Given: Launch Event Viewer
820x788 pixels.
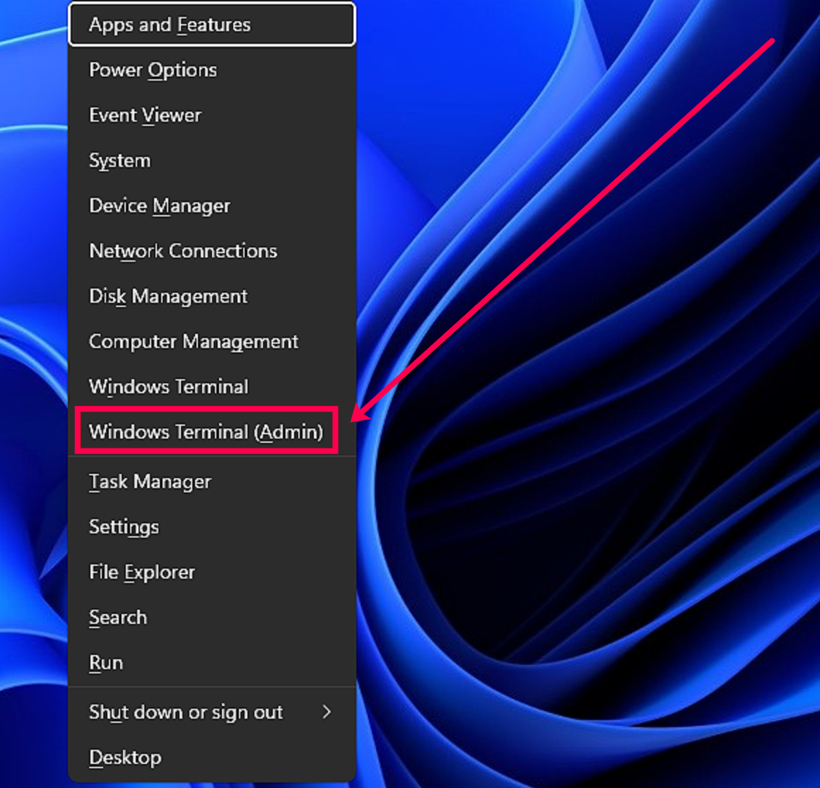Looking at the screenshot, I should tap(145, 115).
